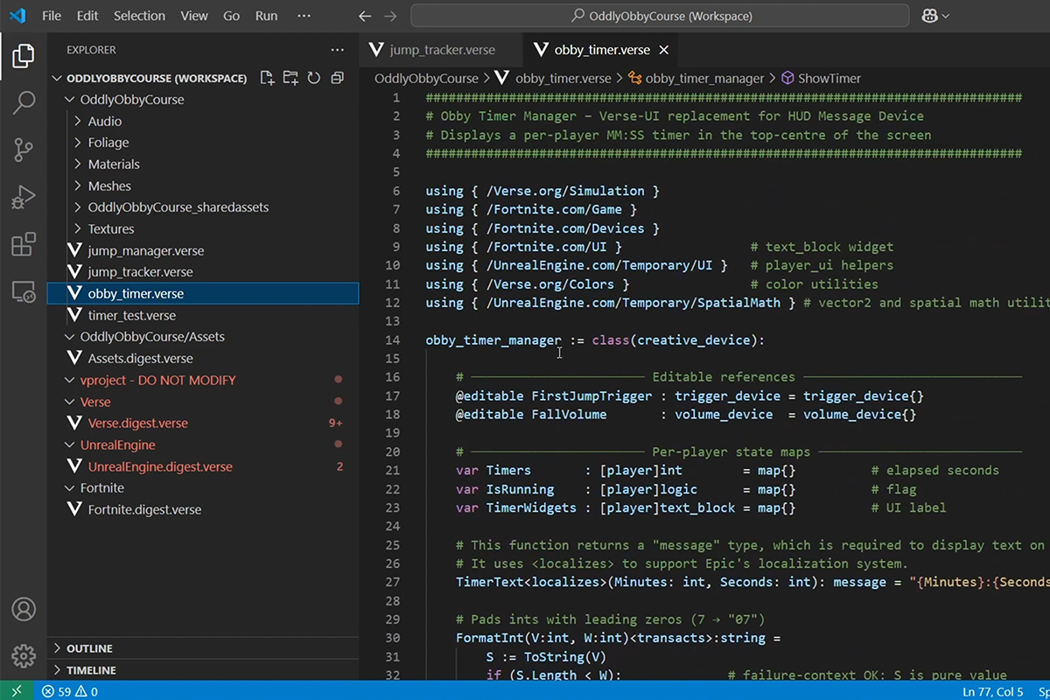The height and width of the screenshot is (700, 1050).
Task: Create a new folder in the Explorer
Action: tap(290, 78)
